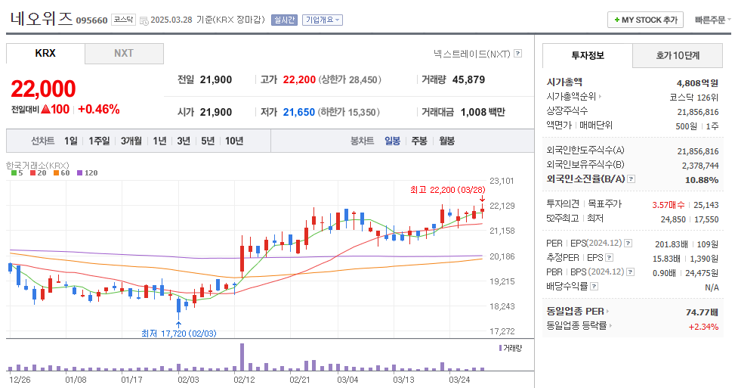The image size is (735, 388).
Task: Click the clock icon before the date
Action: pos(144,20)
